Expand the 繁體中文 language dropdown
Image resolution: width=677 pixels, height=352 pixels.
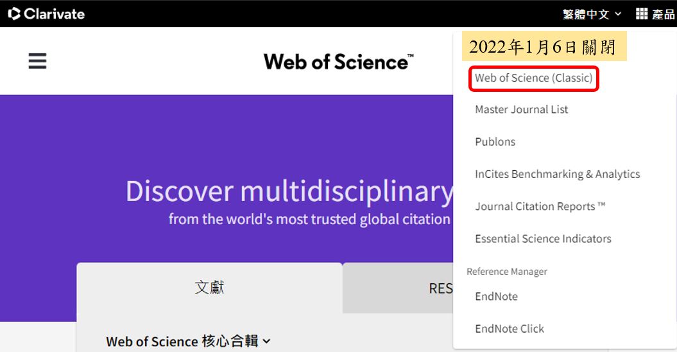pos(592,14)
